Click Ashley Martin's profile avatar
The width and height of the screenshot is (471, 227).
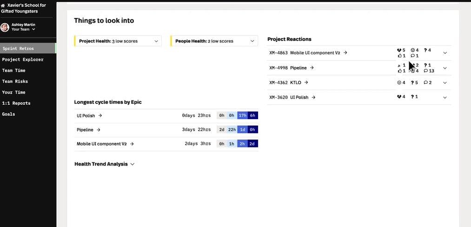(5, 27)
